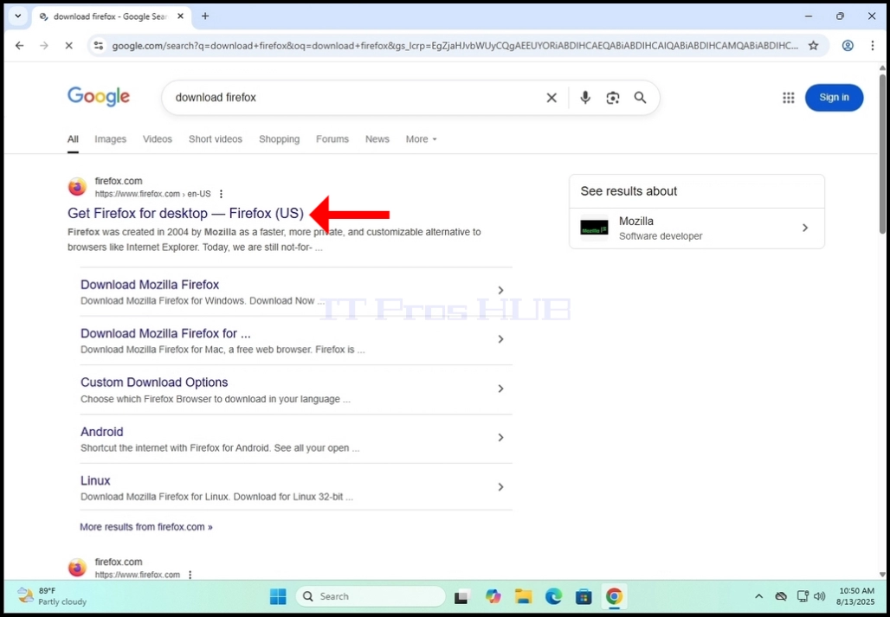The image size is (890, 617).
Task: Open a new tab with plus button
Action: (x=205, y=16)
